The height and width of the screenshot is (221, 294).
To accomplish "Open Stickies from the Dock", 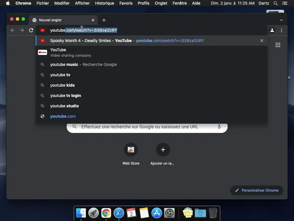I will tap(187, 213).
